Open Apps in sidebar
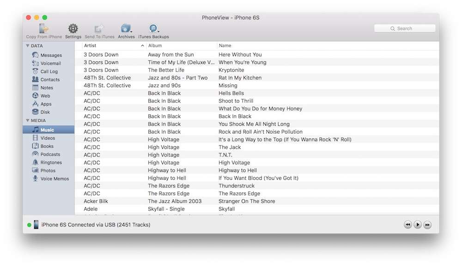This screenshot has width=462, height=266. coord(42,104)
